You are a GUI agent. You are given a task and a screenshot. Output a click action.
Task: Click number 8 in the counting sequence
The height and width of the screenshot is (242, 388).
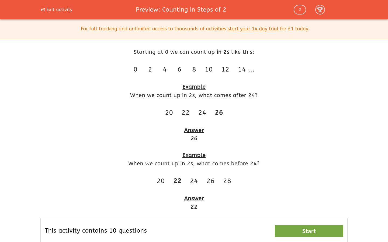(x=194, y=69)
